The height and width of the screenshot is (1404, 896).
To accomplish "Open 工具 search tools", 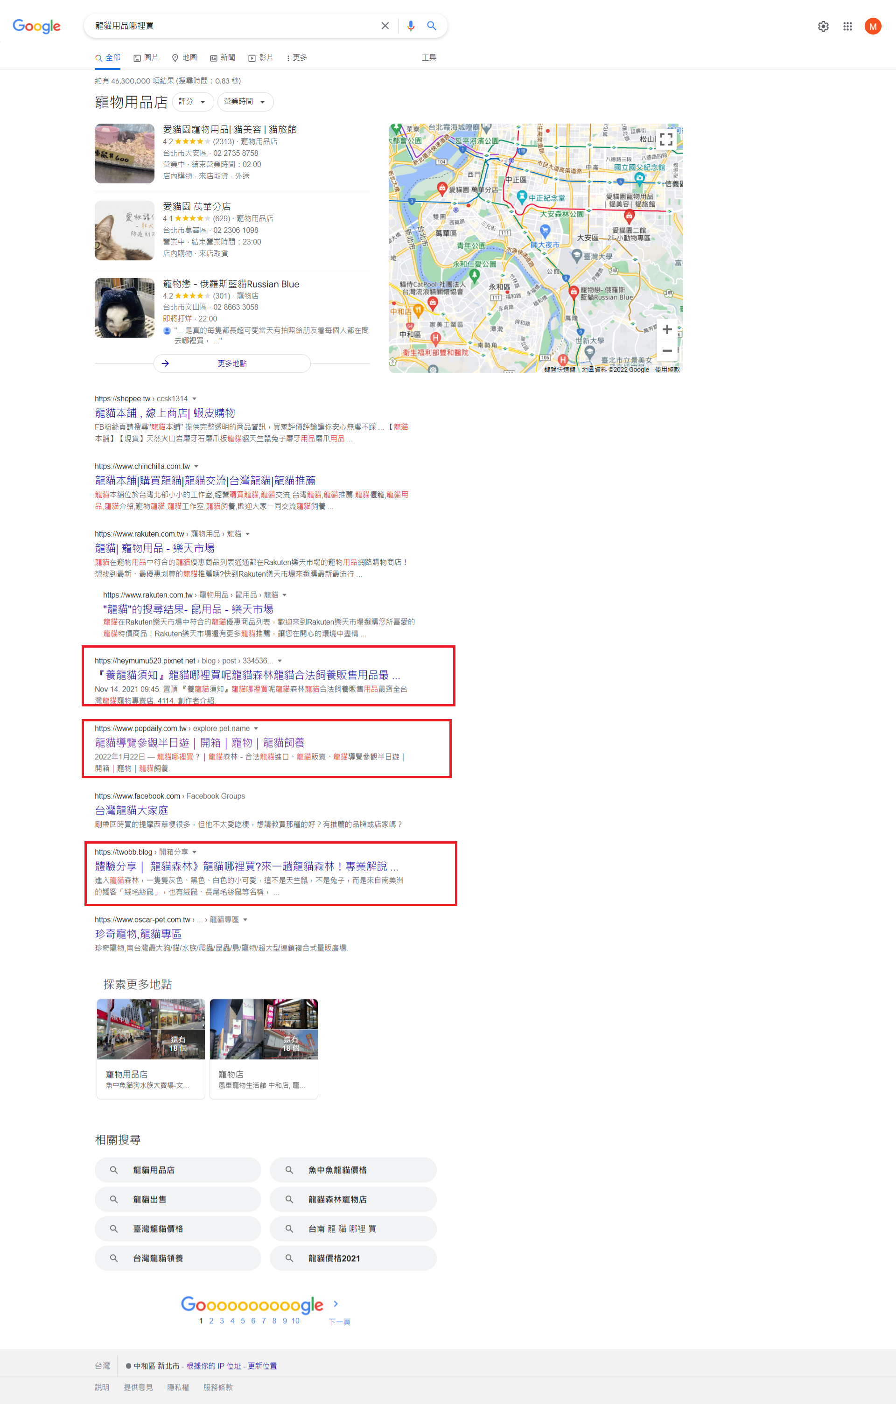I will click(x=429, y=57).
